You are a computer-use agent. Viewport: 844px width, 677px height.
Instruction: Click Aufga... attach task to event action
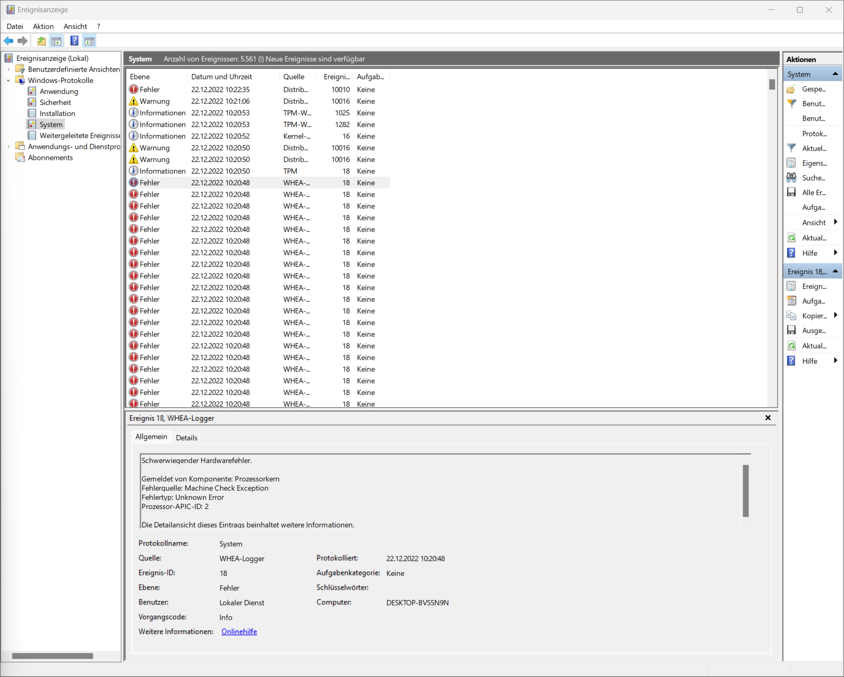pos(812,301)
